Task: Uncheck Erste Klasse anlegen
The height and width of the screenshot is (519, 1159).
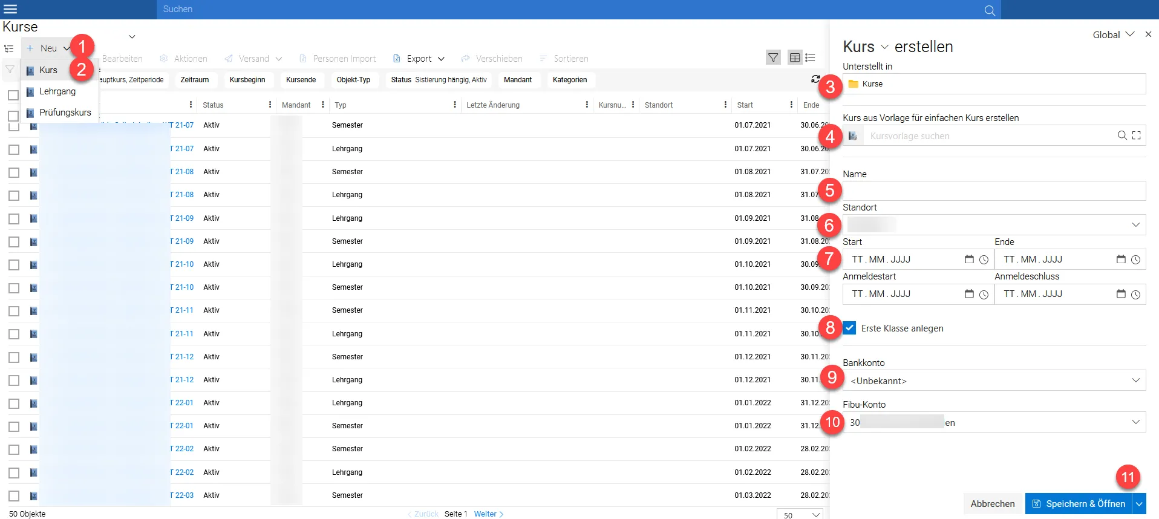Action: pyautogui.click(x=849, y=328)
